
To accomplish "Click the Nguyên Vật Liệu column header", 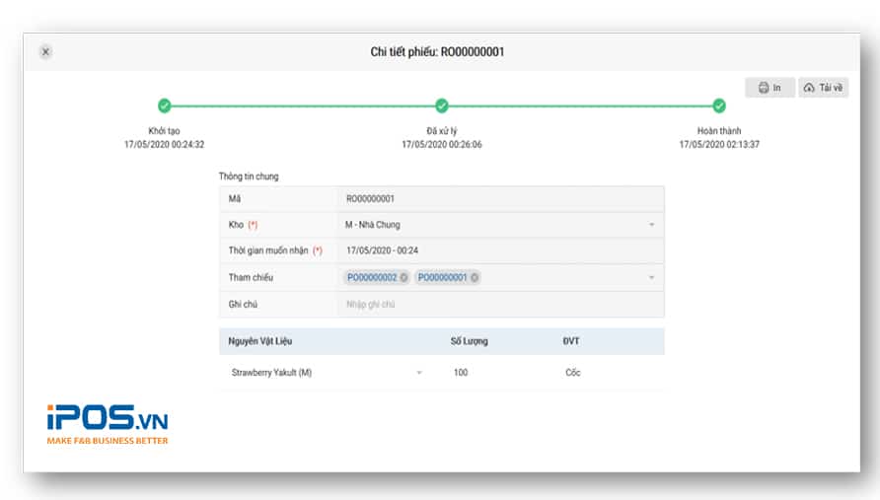I will [x=259, y=341].
